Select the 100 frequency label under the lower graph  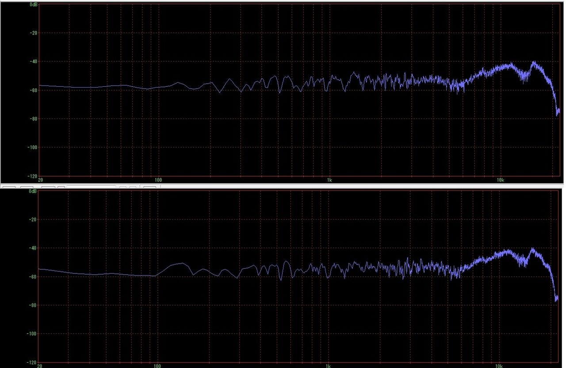(157, 366)
